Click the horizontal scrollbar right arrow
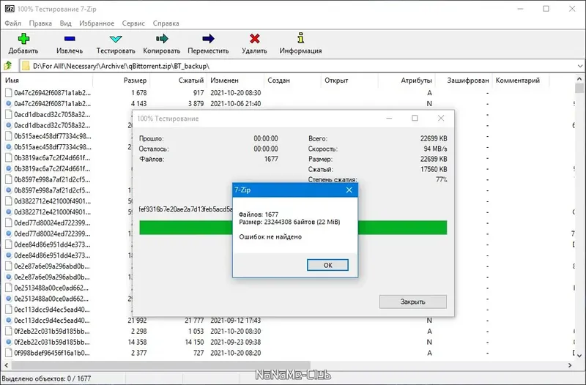Viewport: 586px width, 385px height. tap(570, 365)
